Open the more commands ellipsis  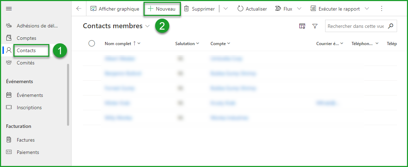pyautogui.click(x=381, y=9)
